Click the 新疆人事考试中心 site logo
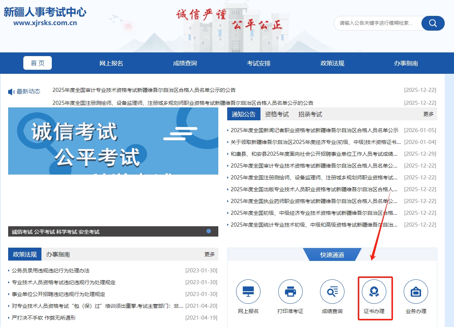This screenshot has width=454, height=327. [x=45, y=16]
